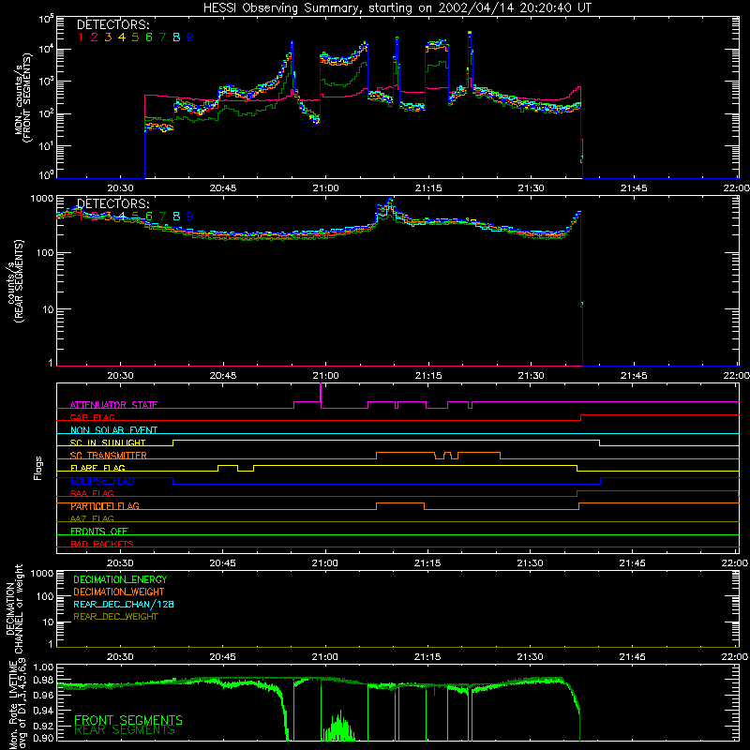The width and height of the screenshot is (750, 750).
Task: Click the "GAP_FLAG" flag label
Action: (92, 417)
